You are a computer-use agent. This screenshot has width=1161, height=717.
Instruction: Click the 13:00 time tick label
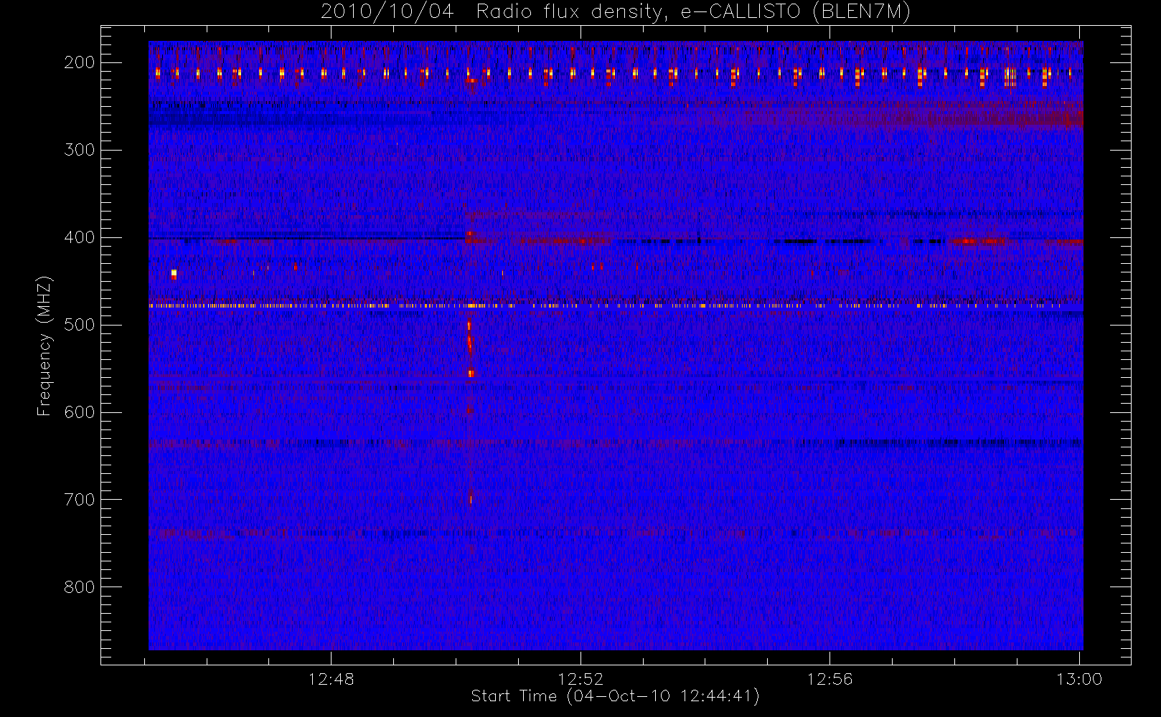[1079, 679]
